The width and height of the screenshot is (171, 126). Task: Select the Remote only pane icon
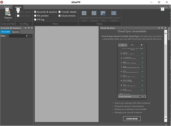point(103,13)
